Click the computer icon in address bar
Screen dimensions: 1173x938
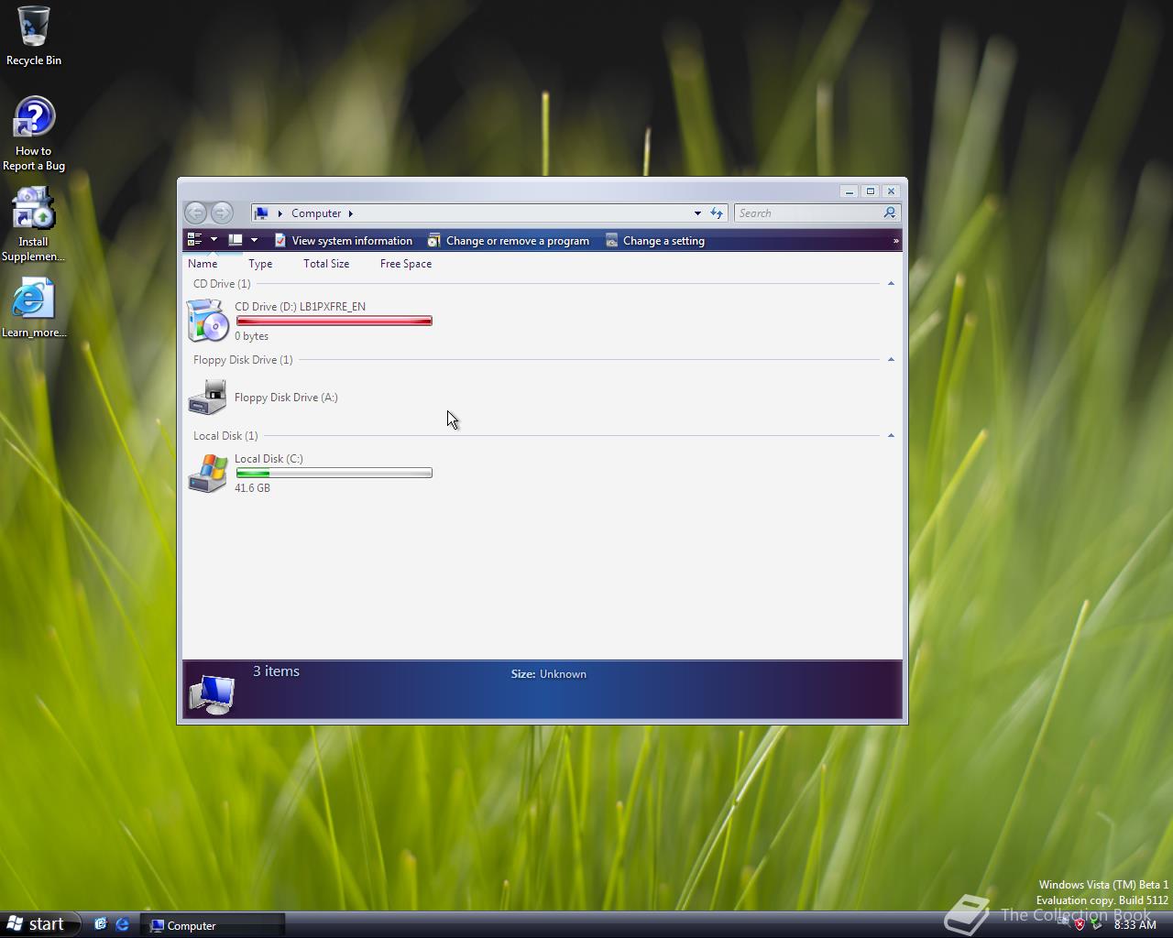(262, 213)
